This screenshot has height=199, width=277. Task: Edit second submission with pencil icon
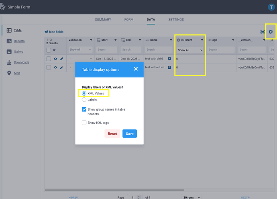pyautogui.click(x=62, y=68)
